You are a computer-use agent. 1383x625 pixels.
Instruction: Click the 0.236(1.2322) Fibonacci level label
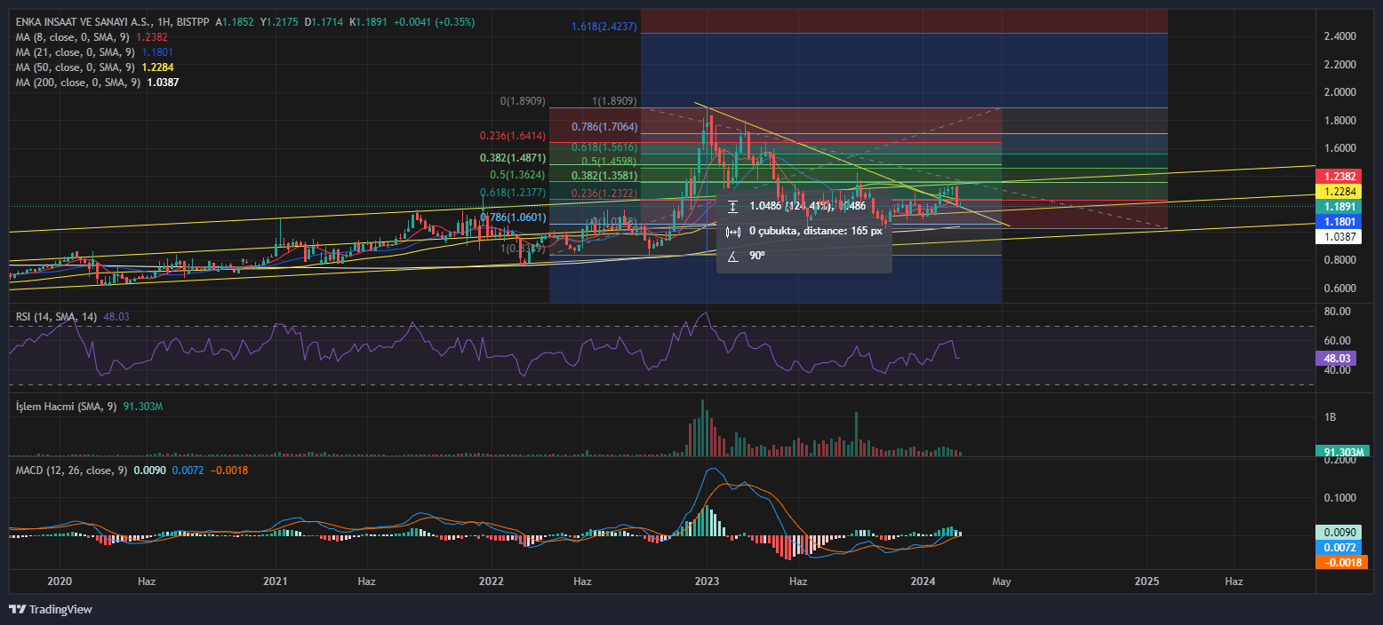tap(604, 194)
